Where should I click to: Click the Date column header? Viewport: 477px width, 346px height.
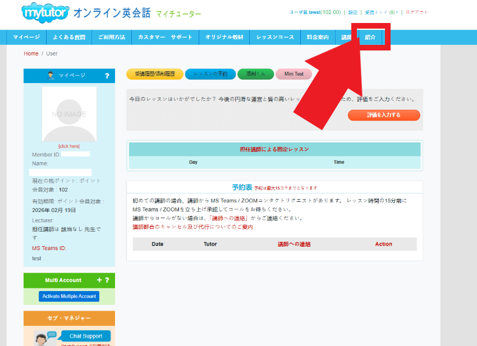pyautogui.click(x=158, y=244)
